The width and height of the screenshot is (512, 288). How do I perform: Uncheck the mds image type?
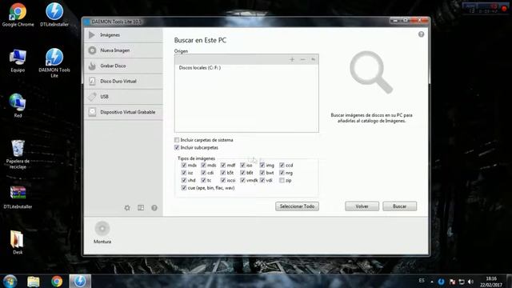[x=203, y=166]
